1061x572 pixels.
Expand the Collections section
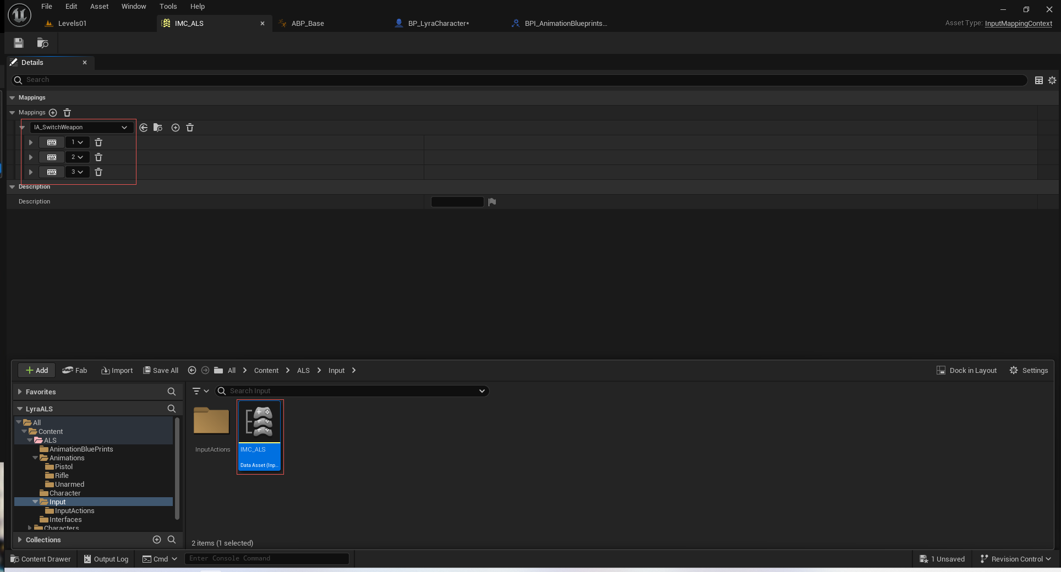(x=20, y=540)
